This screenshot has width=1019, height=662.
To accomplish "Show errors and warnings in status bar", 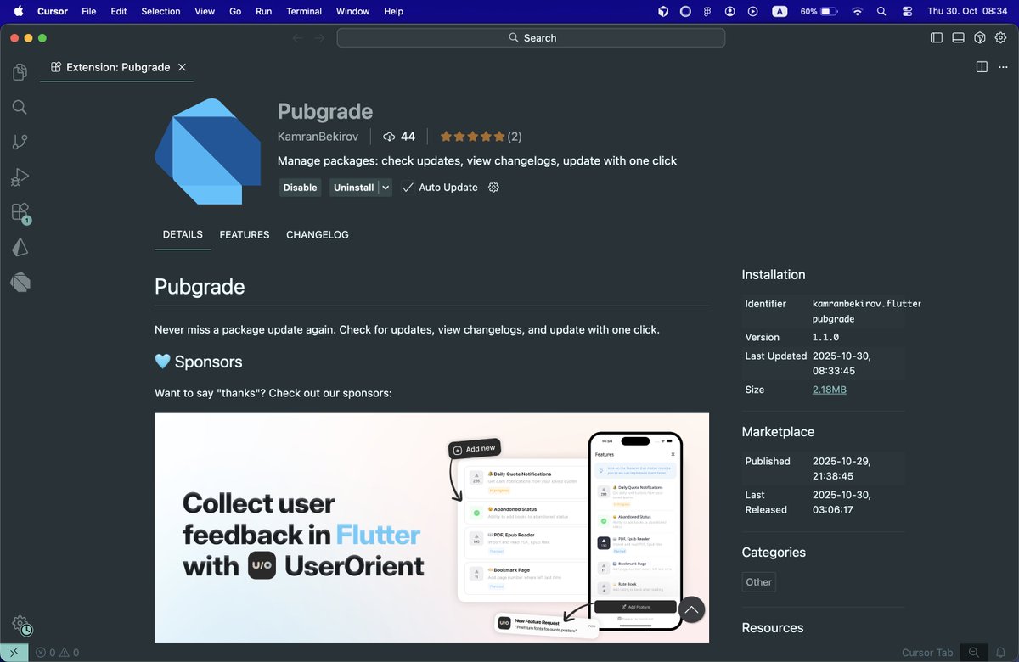I will [x=57, y=653].
